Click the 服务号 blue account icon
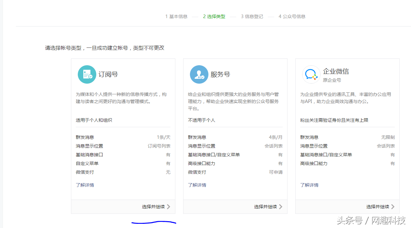 199,74
